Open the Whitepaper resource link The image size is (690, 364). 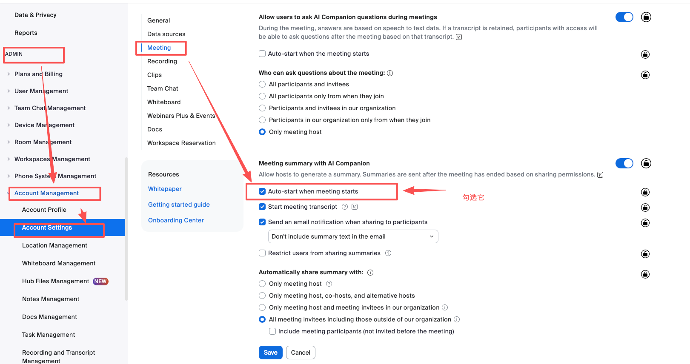(165, 189)
